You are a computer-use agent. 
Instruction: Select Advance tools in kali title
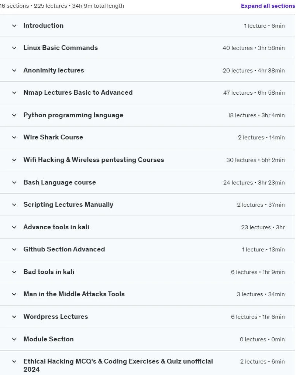tap(56, 227)
